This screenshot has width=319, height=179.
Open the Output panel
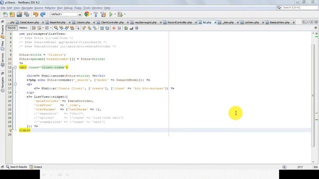click(x=36, y=167)
